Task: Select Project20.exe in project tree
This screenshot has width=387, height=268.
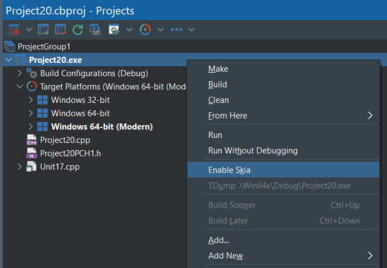Action: (x=55, y=60)
